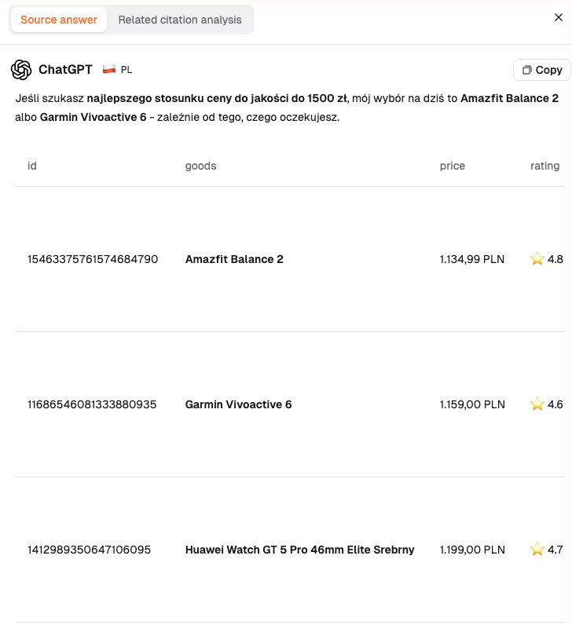Click the PL country label
This screenshot has height=625, width=572.
pyautogui.click(x=126, y=70)
